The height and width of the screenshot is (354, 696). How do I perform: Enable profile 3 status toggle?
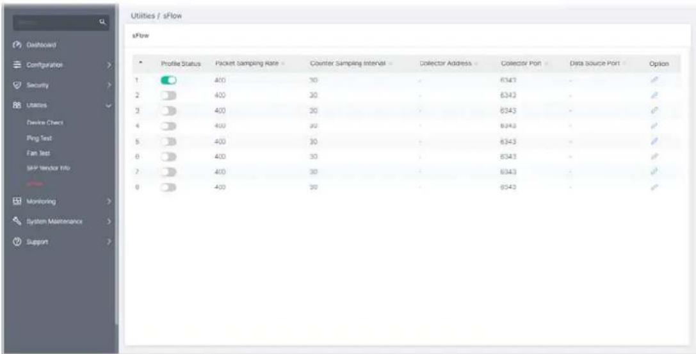[168, 111]
